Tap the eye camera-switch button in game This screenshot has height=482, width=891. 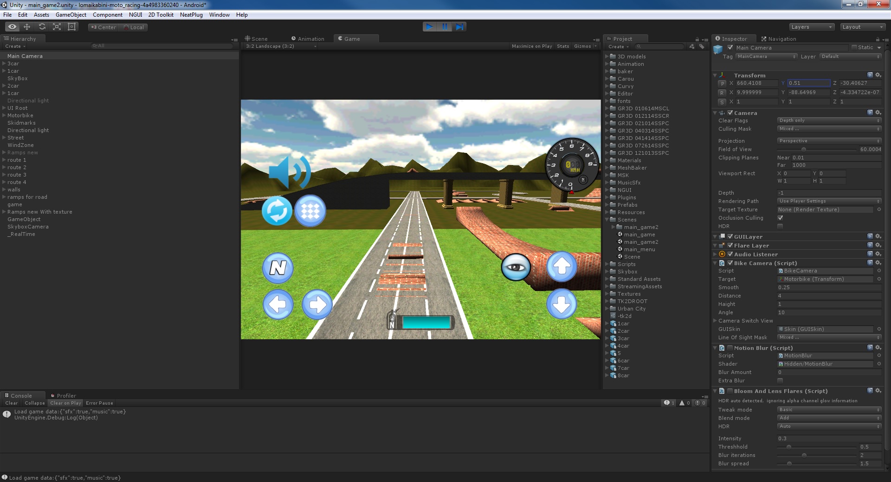click(516, 267)
